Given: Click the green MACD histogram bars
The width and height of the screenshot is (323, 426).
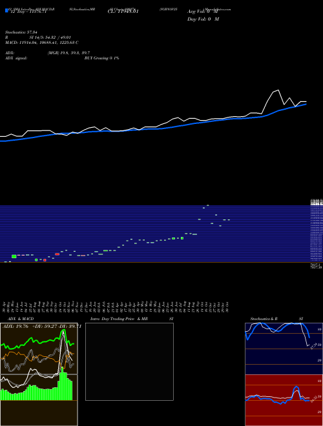Looking at the screenshot, I should click(37, 385).
